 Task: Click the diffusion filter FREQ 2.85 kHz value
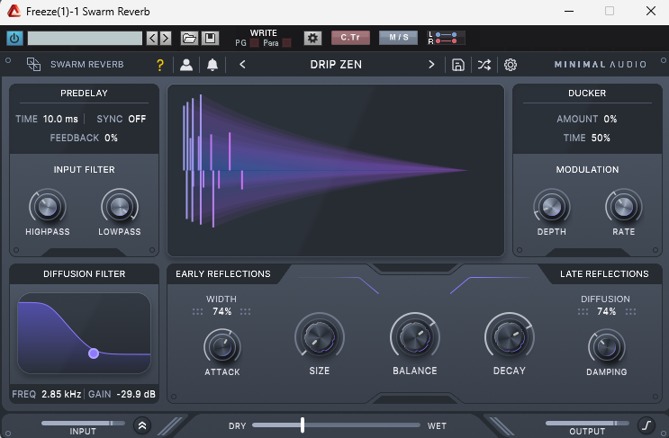tap(61, 394)
